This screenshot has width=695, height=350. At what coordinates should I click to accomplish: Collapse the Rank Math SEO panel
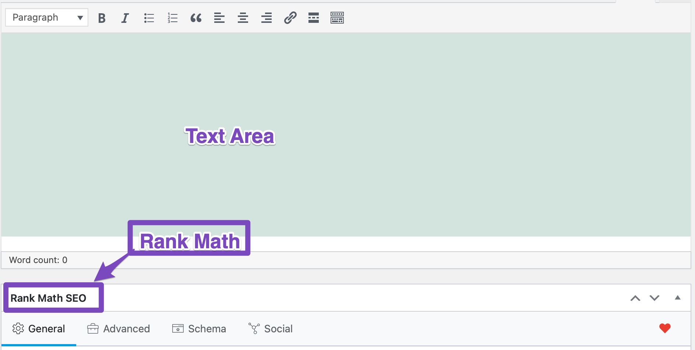coord(678,298)
